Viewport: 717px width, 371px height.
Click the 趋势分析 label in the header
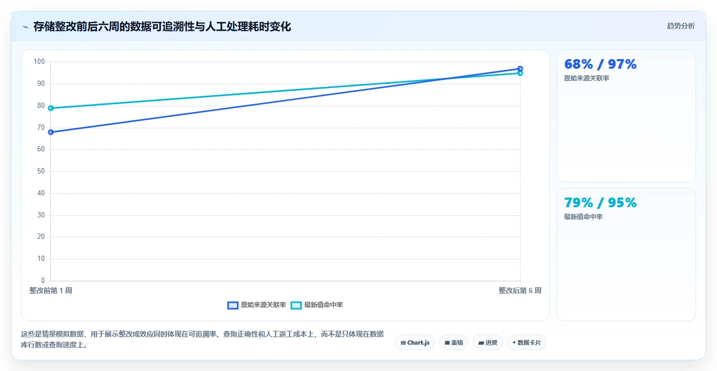pyautogui.click(x=681, y=26)
